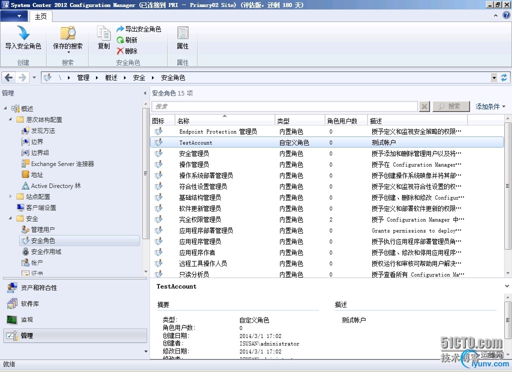Viewport: 512px width, 372px height.
Task: Click the 删除 delete button
Action: pos(127,51)
